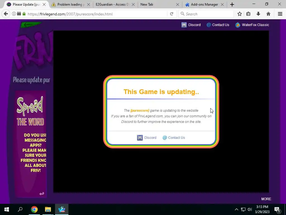This screenshot has height=215, width=286.
Task: Bookmark this page with the star icon
Action: 240,14
